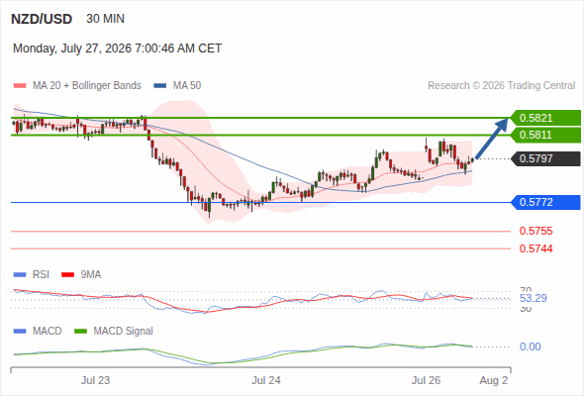
Task: Click the 0.5797 current price tag
Action: coord(546,158)
